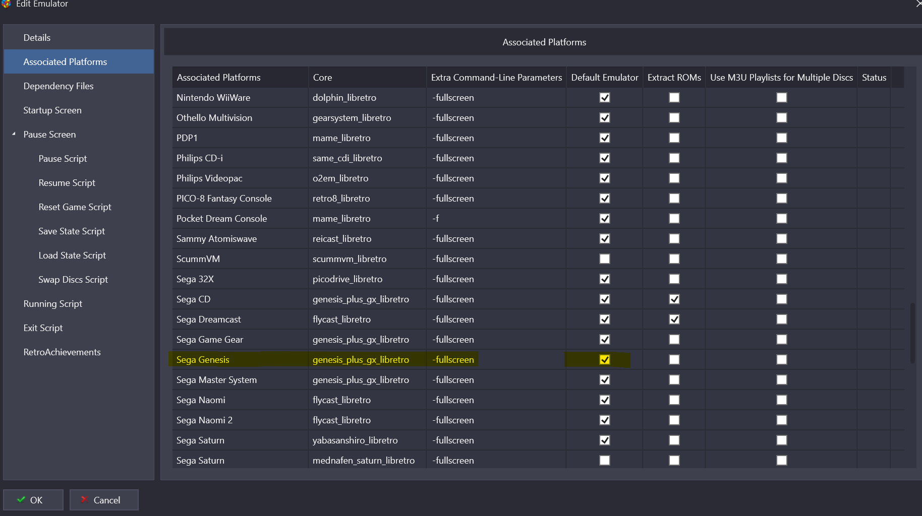Select the picodrive_libretro core cell
Viewport: 922px width, 516px height.
[x=367, y=279]
